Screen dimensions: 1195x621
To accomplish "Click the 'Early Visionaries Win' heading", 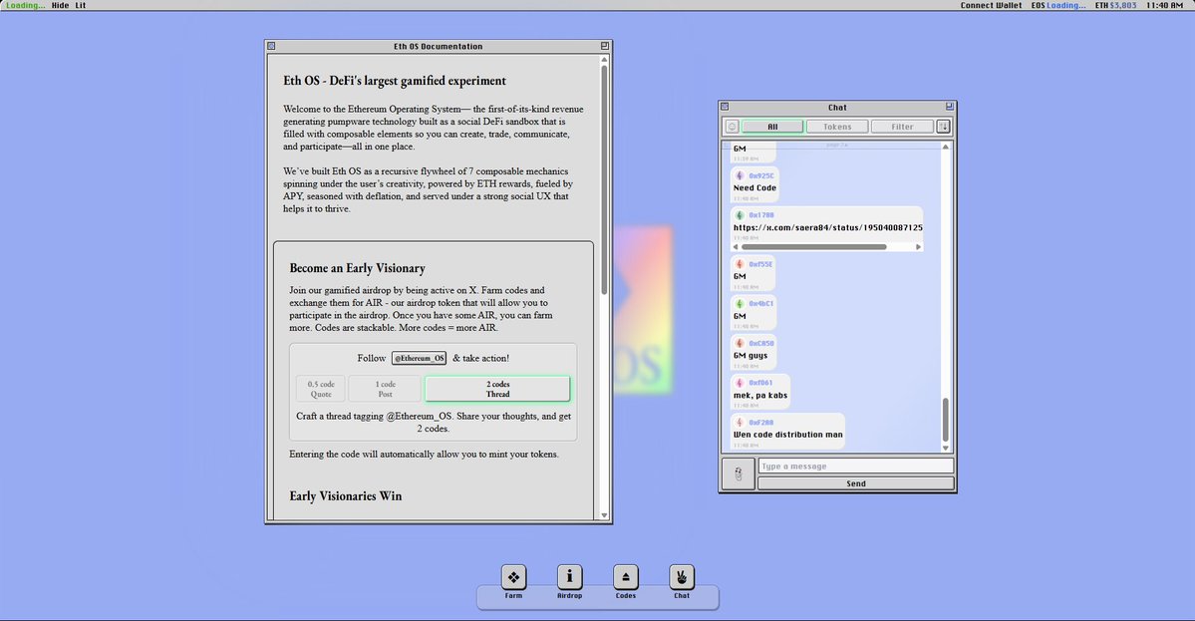I will point(345,496).
